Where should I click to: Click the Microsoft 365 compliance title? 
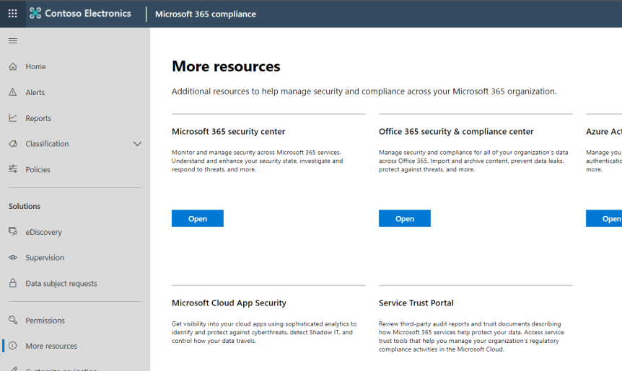[206, 14]
